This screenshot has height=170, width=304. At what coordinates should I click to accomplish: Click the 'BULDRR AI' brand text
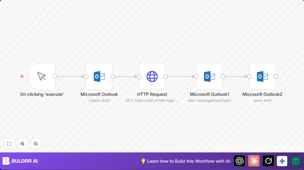[25, 161]
